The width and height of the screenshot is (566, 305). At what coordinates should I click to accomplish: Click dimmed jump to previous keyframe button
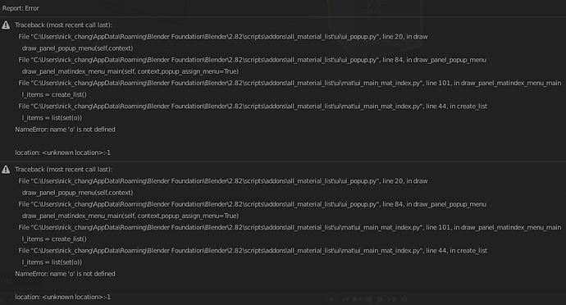357,299
